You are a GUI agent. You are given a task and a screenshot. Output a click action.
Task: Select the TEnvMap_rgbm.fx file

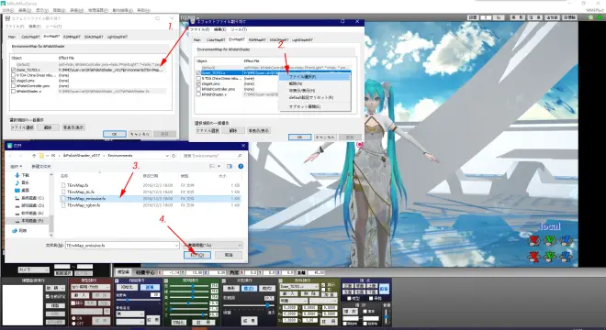(84, 205)
